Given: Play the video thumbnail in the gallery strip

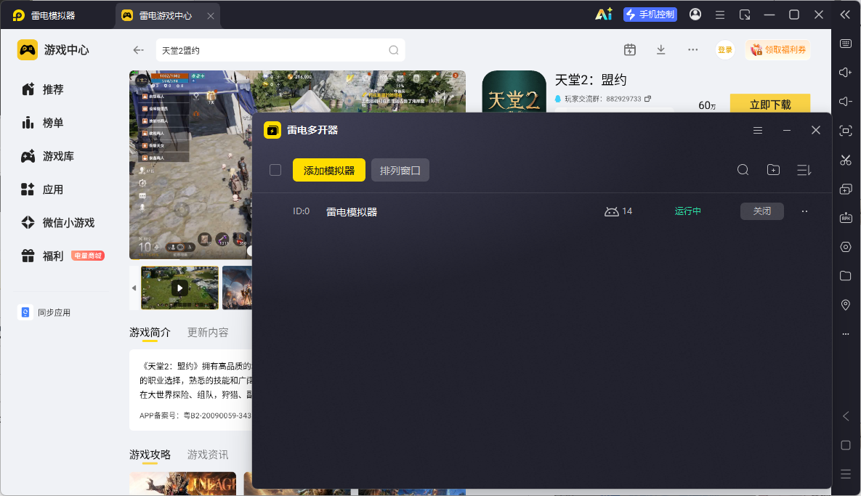Looking at the screenshot, I should point(179,288).
